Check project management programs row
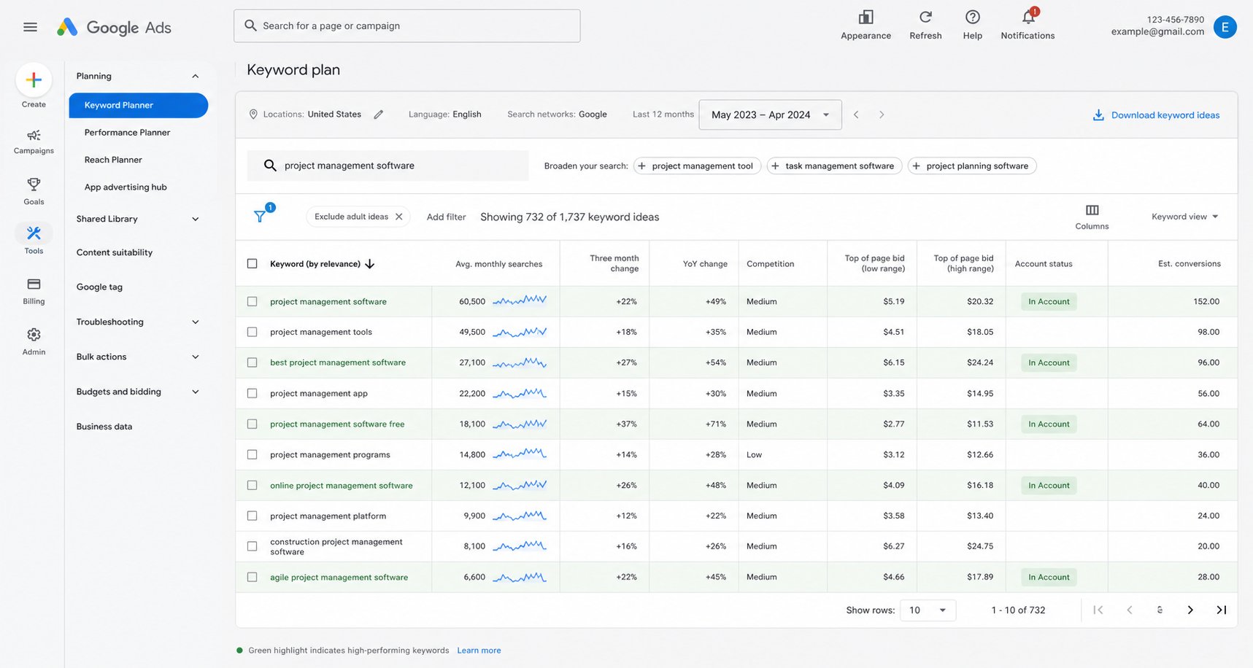Image resolution: width=1253 pixels, height=668 pixels. tap(252, 454)
